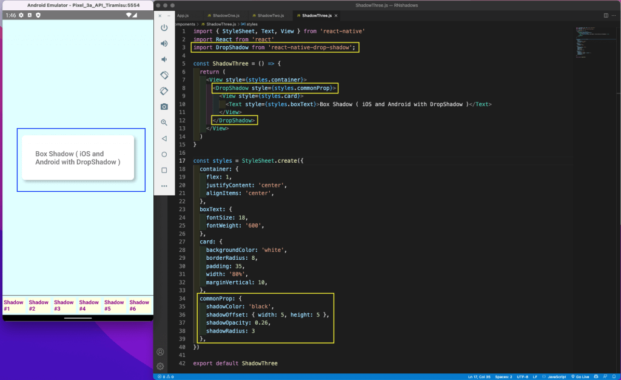Viewport: 621px width, 380px height.
Task: Open JavaScript language mode selector
Action: 555,377
